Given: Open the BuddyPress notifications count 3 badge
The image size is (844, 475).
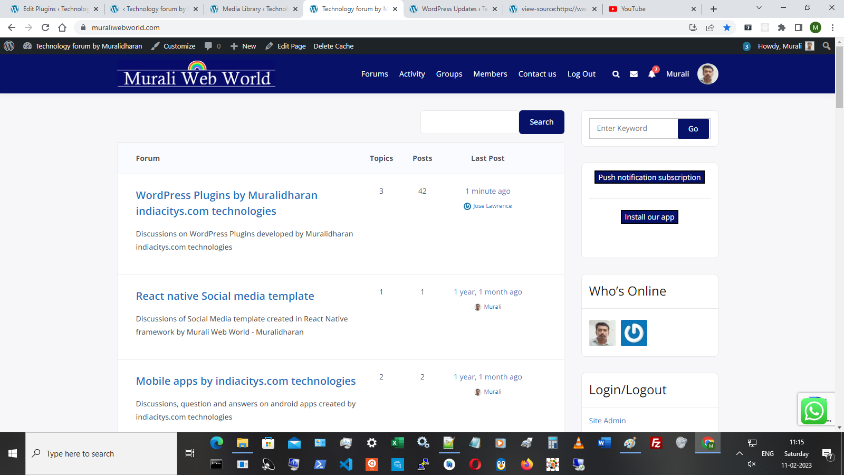Looking at the screenshot, I should [746, 46].
